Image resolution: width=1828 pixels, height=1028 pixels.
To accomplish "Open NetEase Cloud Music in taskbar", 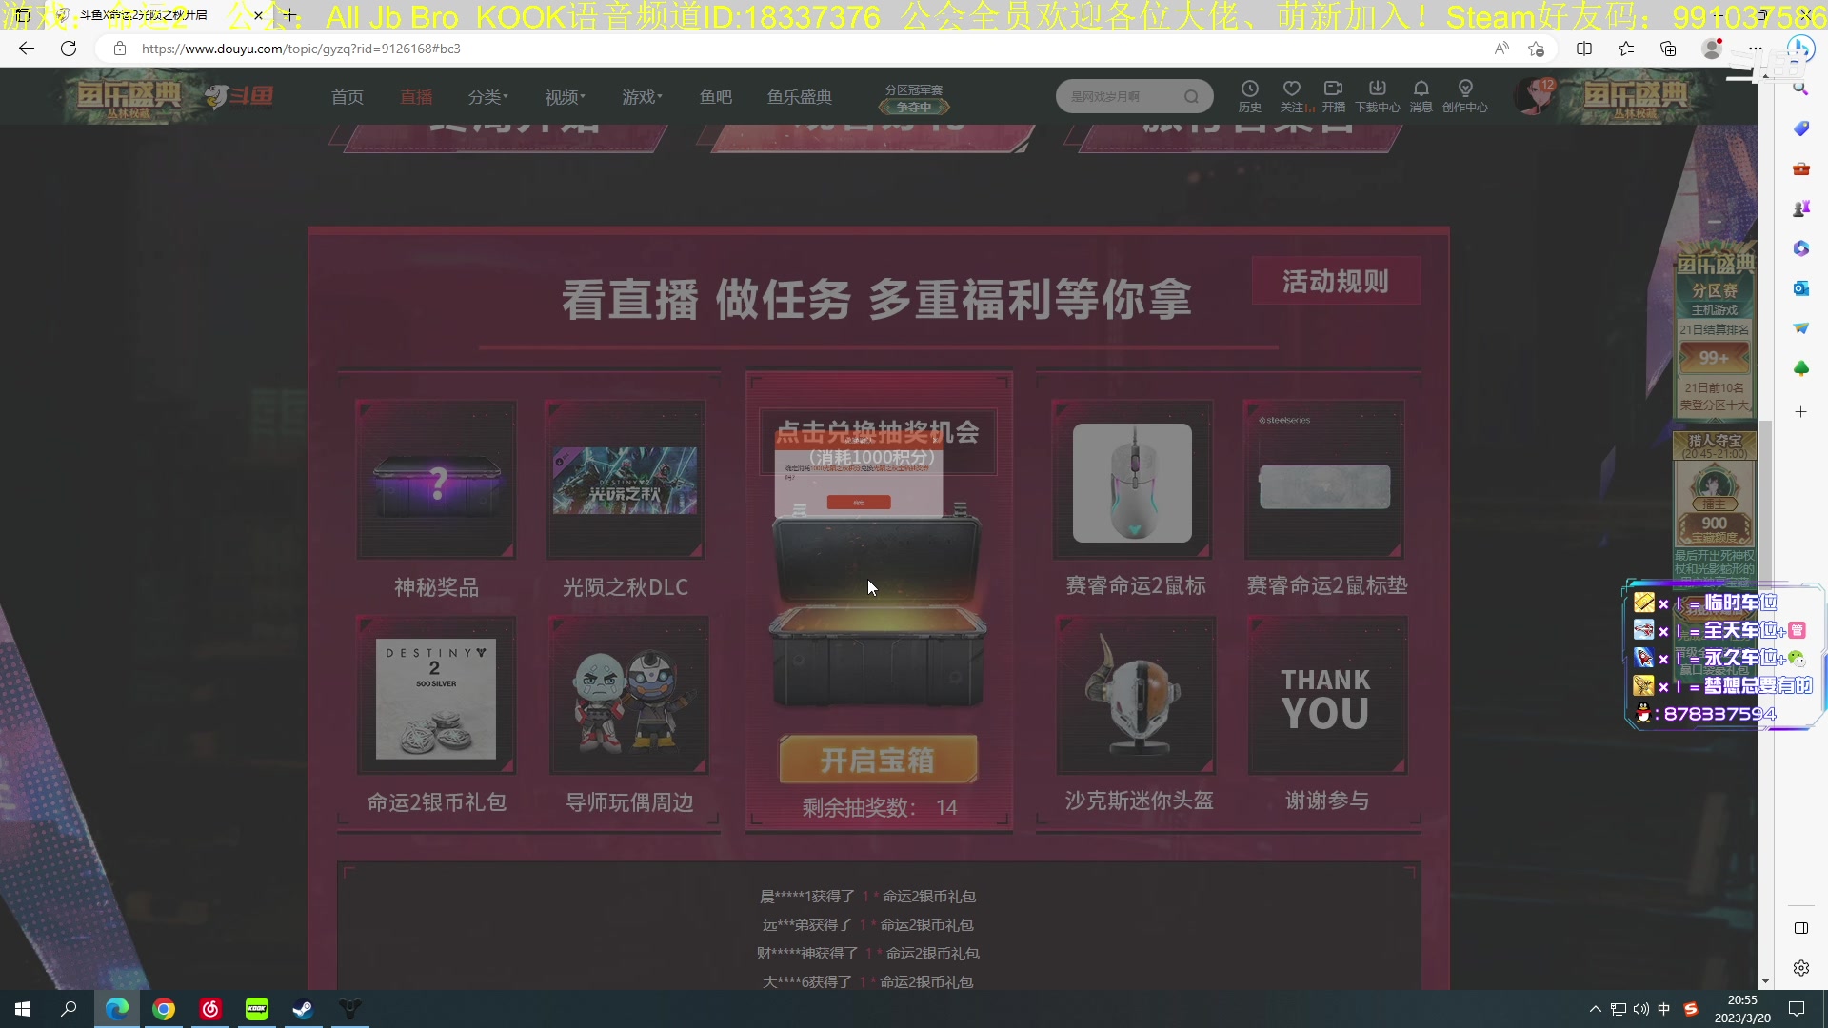I will pos(210,1009).
